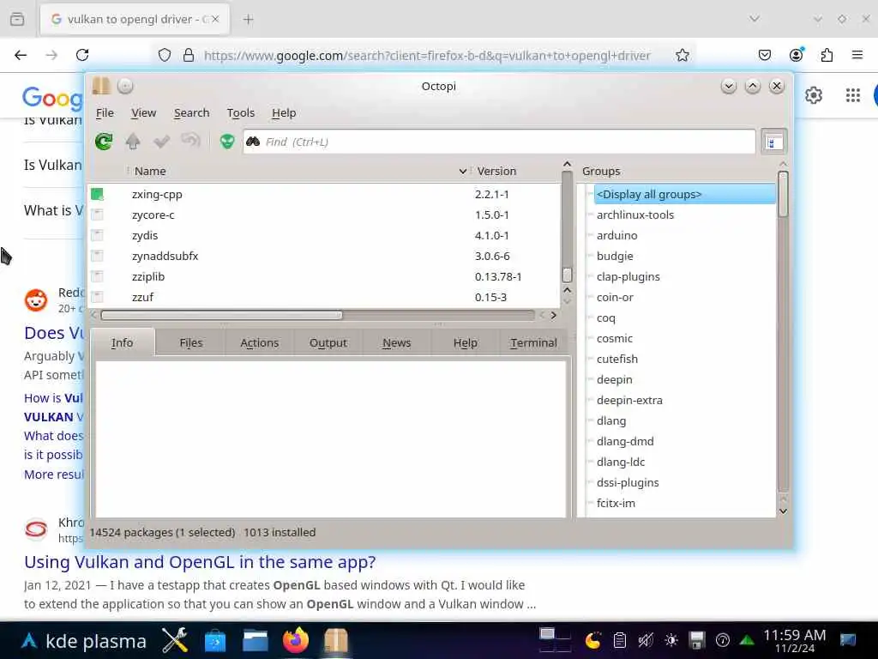878x659 pixels.
Task: Open 'Using Vulkan and OpenGL in the same app?' link
Action: coord(200,561)
